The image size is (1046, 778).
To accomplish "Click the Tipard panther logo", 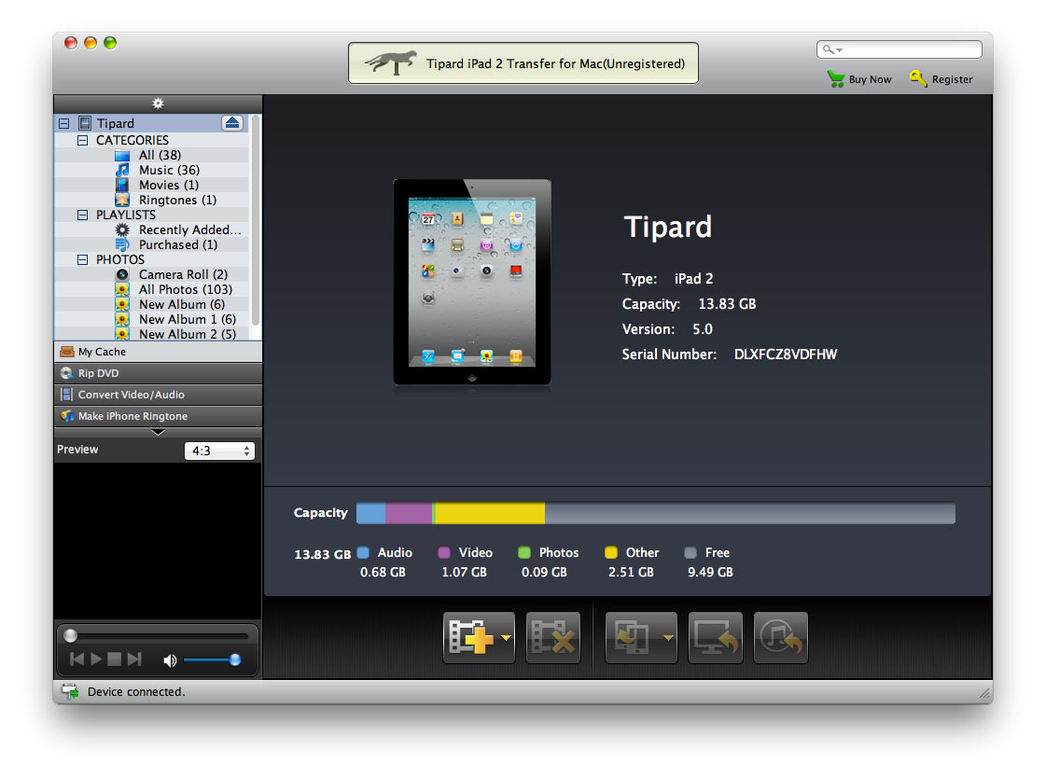I will 391,63.
